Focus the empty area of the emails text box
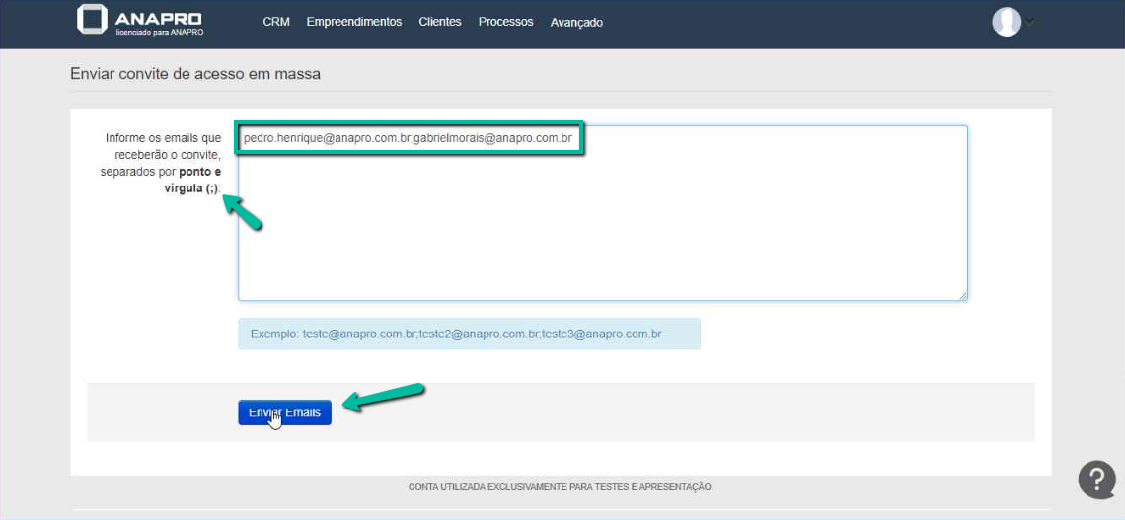This screenshot has height=520, width=1125. [602, 227]
